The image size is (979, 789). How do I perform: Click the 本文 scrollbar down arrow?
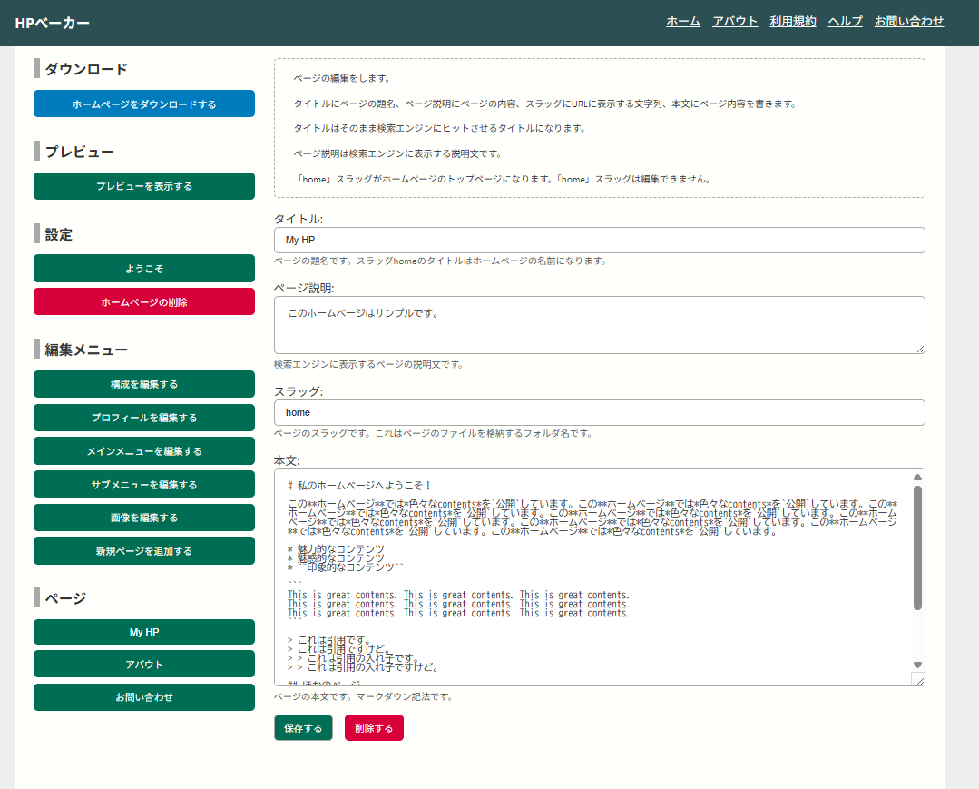pos(917,665)
